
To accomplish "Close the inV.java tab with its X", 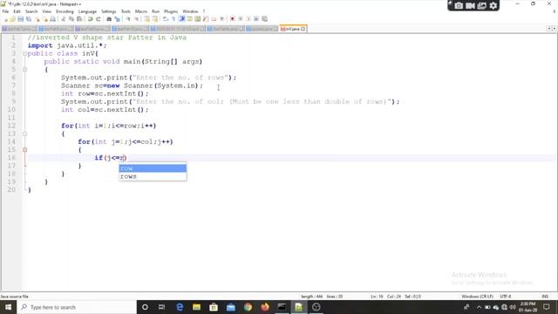I will coord(303,29).
